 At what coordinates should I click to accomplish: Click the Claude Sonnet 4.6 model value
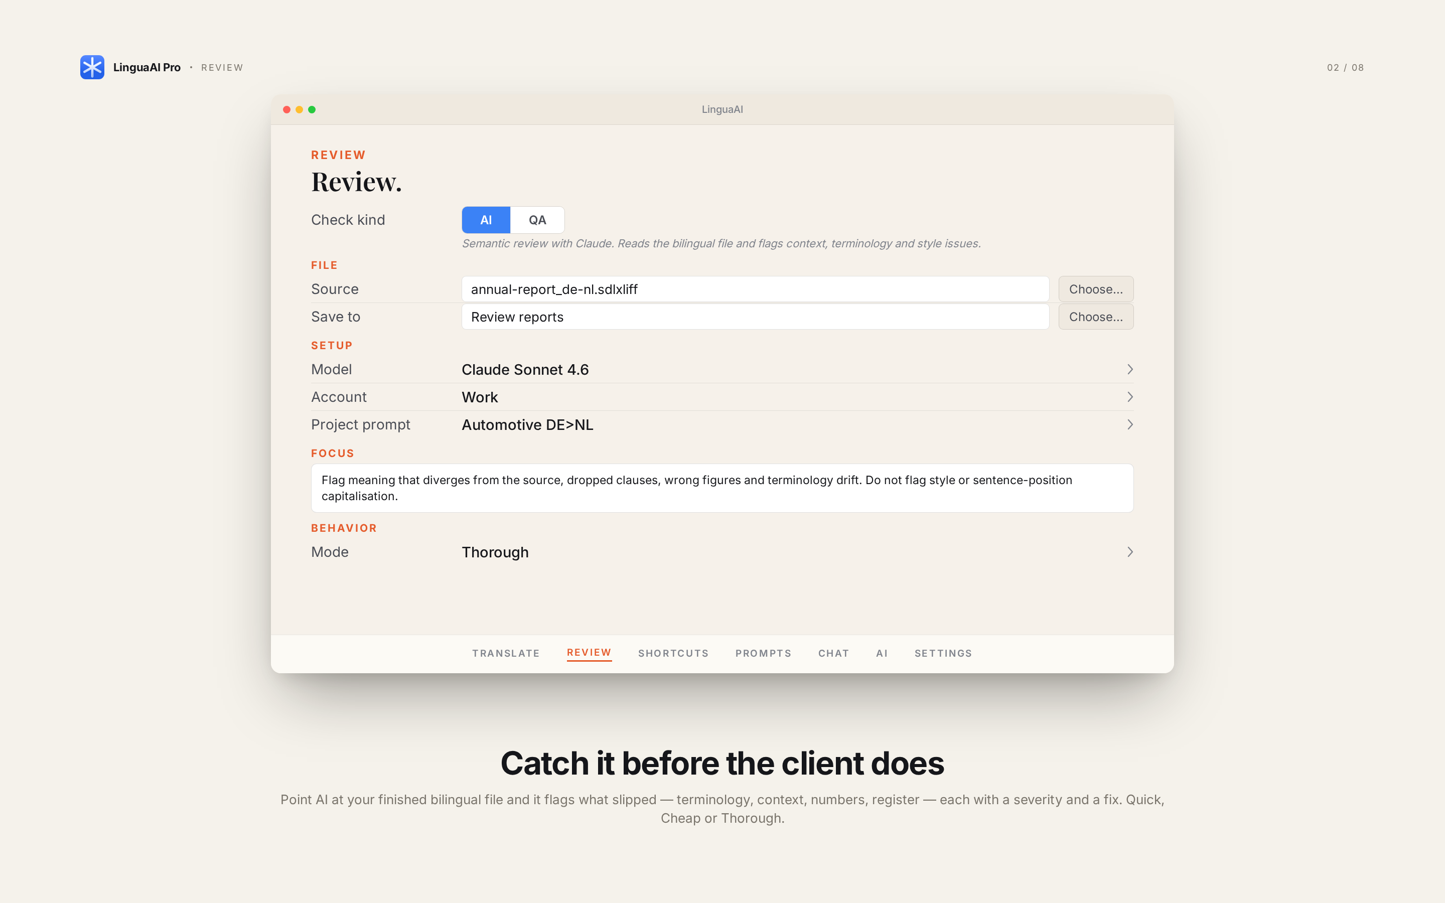525,370
